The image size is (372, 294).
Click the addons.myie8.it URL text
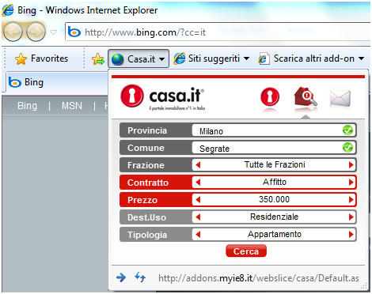pyautogui.click(x=259, y=278)
